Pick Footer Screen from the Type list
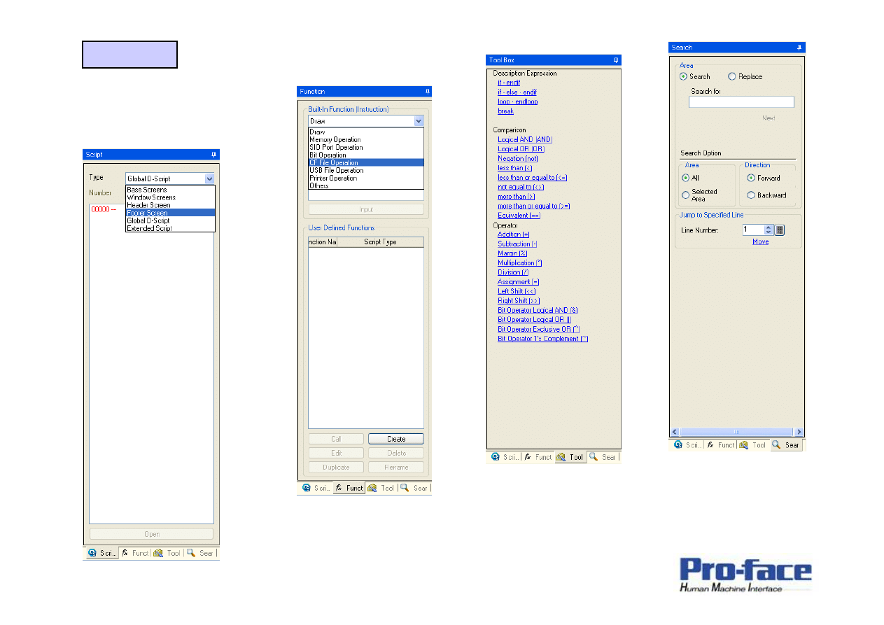884x625 pixels. 148,213
